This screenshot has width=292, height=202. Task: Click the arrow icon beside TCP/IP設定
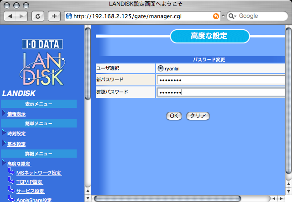pyautogui.click(x=11, y=180)
